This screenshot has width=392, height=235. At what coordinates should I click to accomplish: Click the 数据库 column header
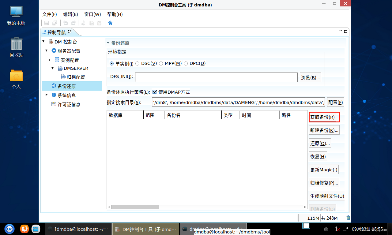(x=125, y=115)
